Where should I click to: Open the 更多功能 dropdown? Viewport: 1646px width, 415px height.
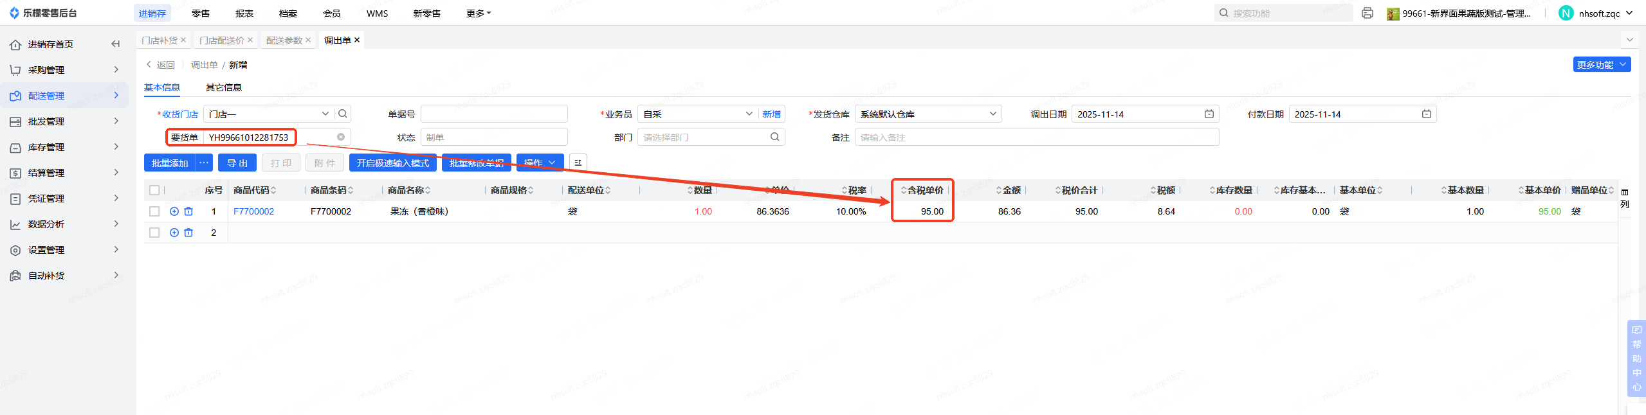pyautogui.click(x=1602, y=64)
